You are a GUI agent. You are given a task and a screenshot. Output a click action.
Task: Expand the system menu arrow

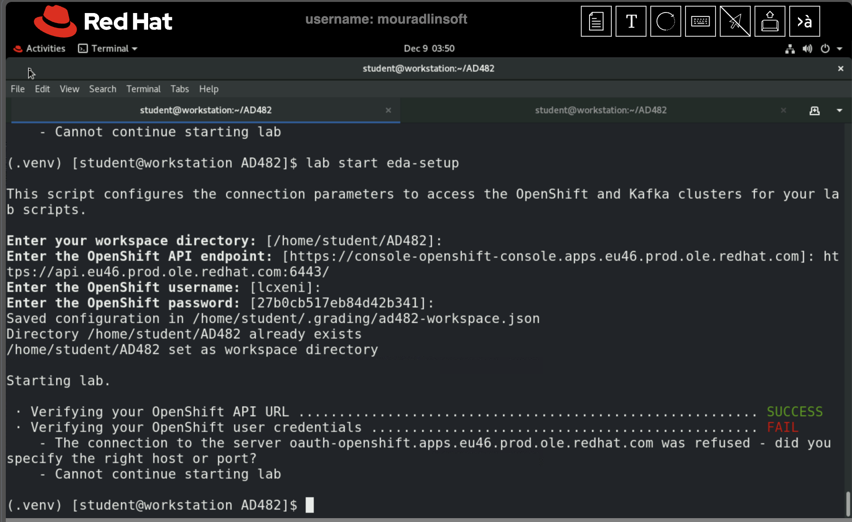839,49
